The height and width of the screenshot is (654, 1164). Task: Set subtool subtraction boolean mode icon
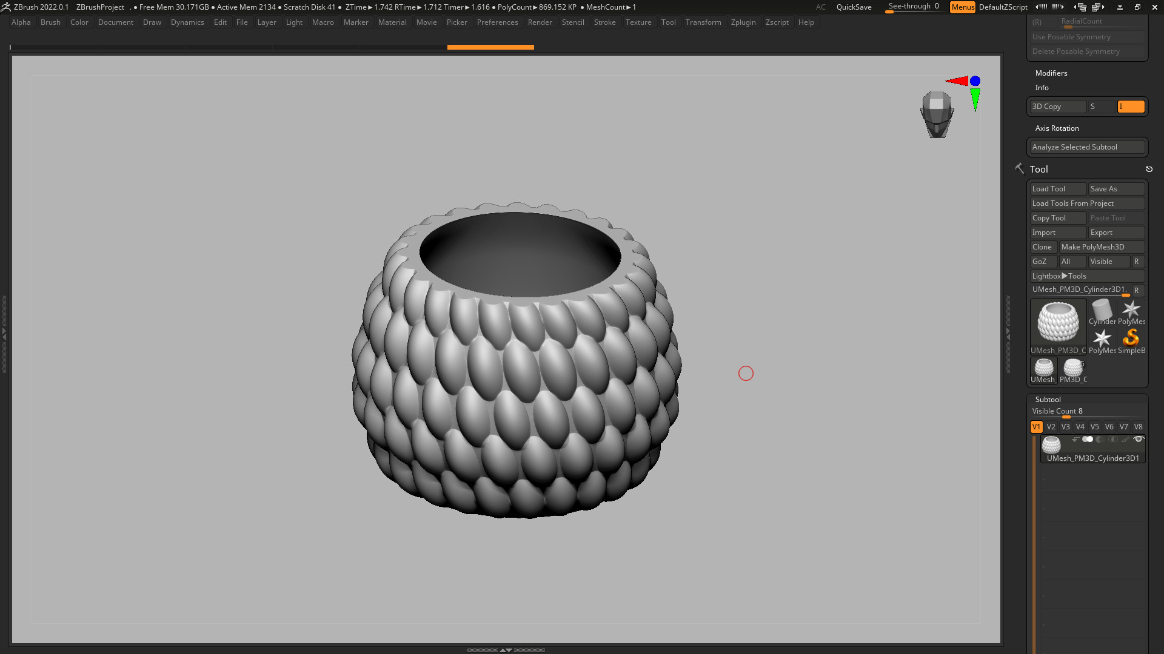point(1100,439)
